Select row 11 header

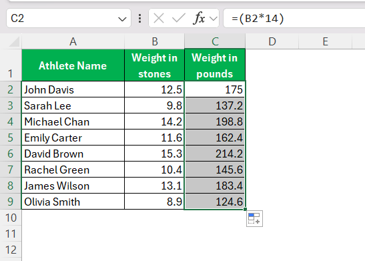click(x=11, y=234)
